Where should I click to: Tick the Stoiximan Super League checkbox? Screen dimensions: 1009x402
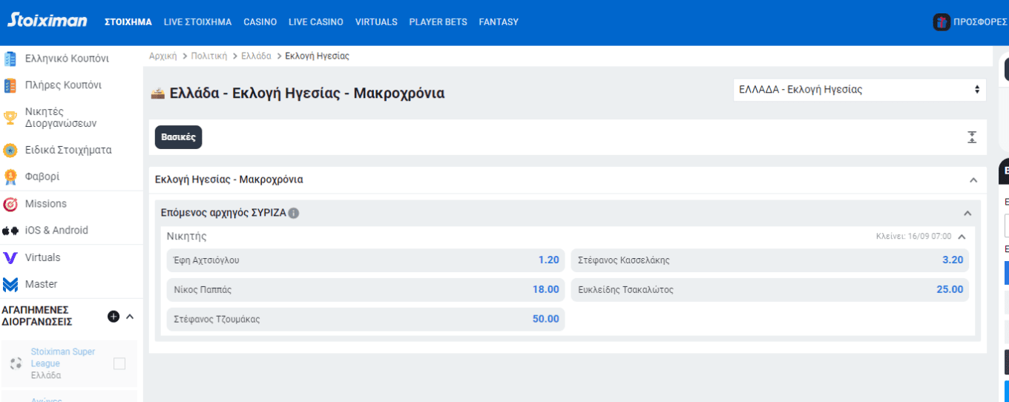click(119, 363)
